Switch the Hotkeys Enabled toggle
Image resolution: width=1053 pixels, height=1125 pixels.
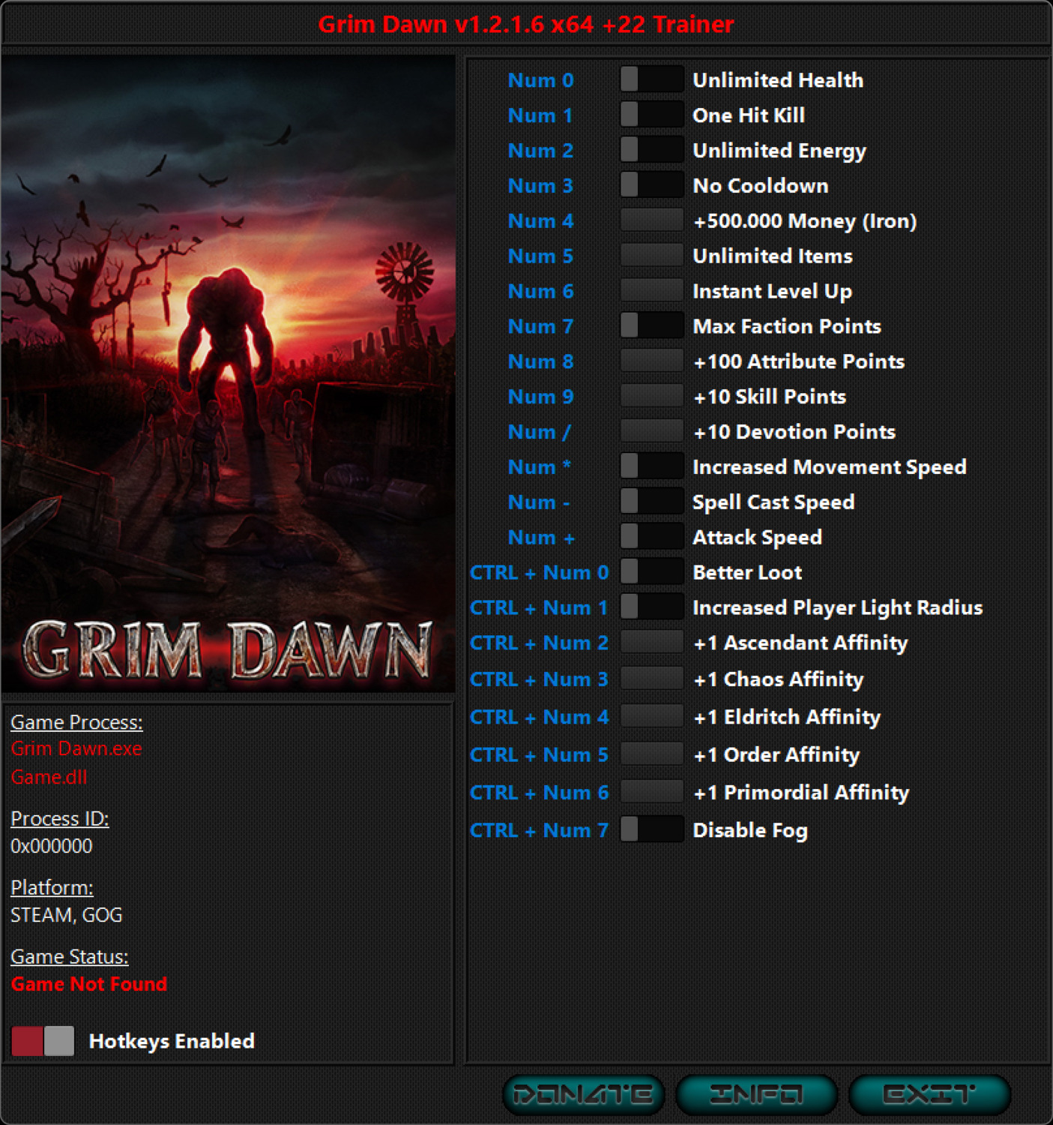[x=43, y=1041]
